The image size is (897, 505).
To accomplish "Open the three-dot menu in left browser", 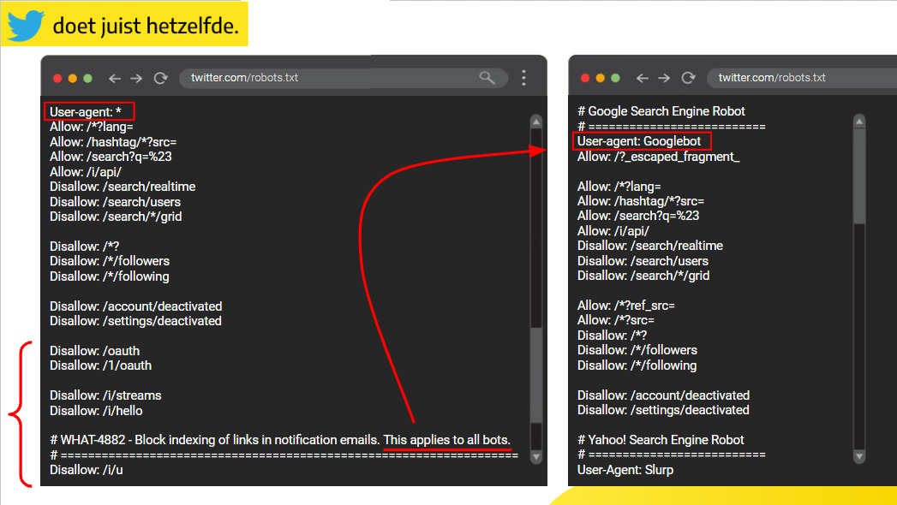I will coord(524,78).
